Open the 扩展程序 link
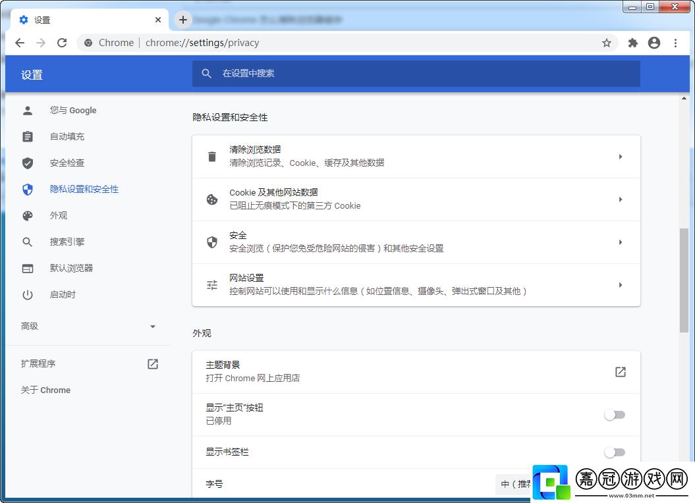The image size is (695, 503). [x=38, y=364]
